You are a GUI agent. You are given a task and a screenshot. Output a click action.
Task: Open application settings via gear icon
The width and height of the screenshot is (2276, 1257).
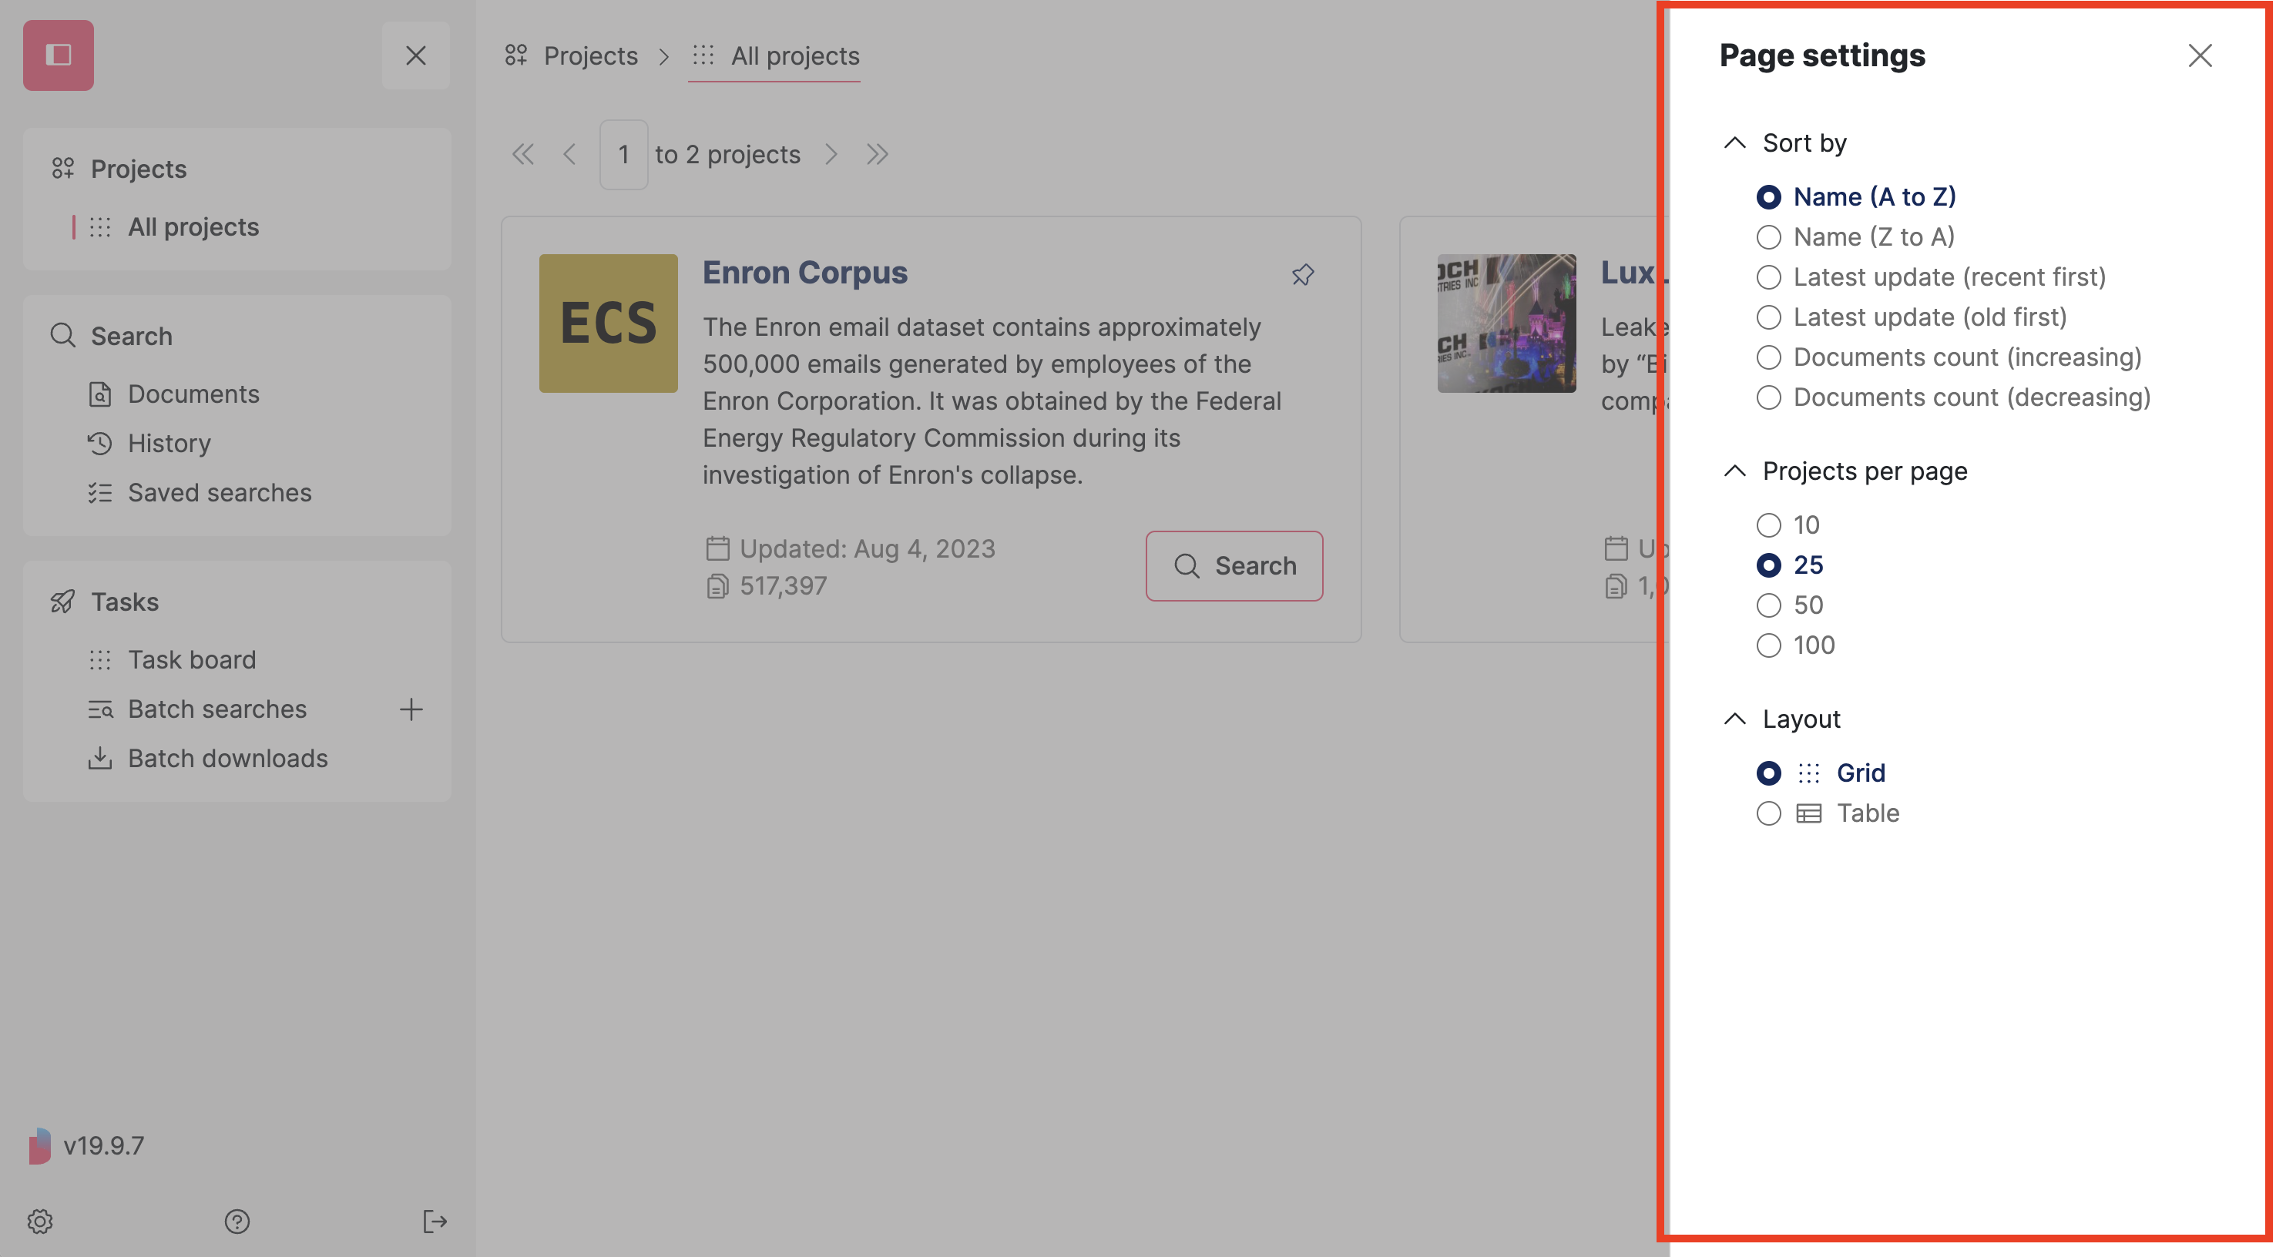[39, 1222]
